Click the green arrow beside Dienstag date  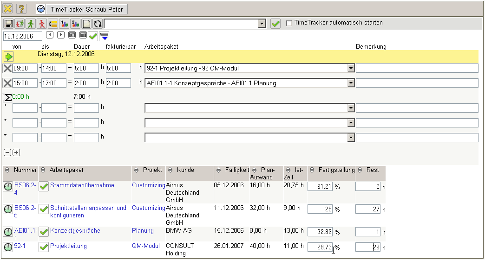9,57
